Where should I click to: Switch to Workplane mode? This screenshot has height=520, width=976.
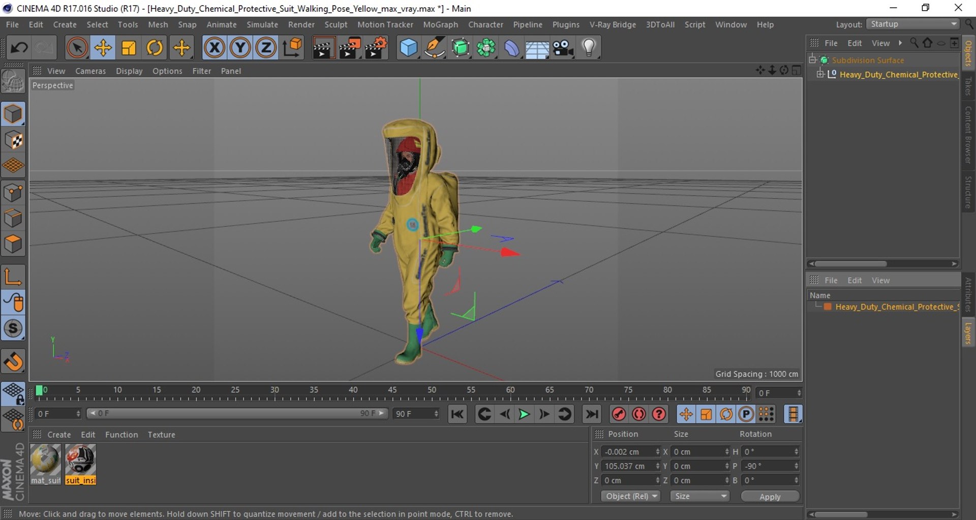[x=13, y=166]
